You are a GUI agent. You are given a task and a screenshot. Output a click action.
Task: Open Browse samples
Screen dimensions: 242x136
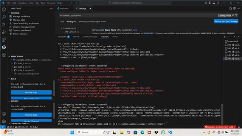pyautogui.click(x=20, y=34)
